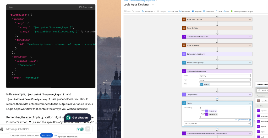268x138 pixels.
Task: Open workflow Parameters
Action: [x=185, y=11]
